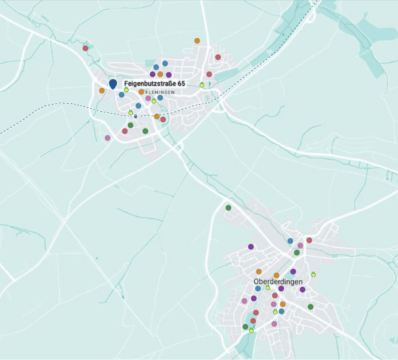
Task: Click the blue Feigenbutzstraße 65 location pin
Action: [x=113, y=84]
